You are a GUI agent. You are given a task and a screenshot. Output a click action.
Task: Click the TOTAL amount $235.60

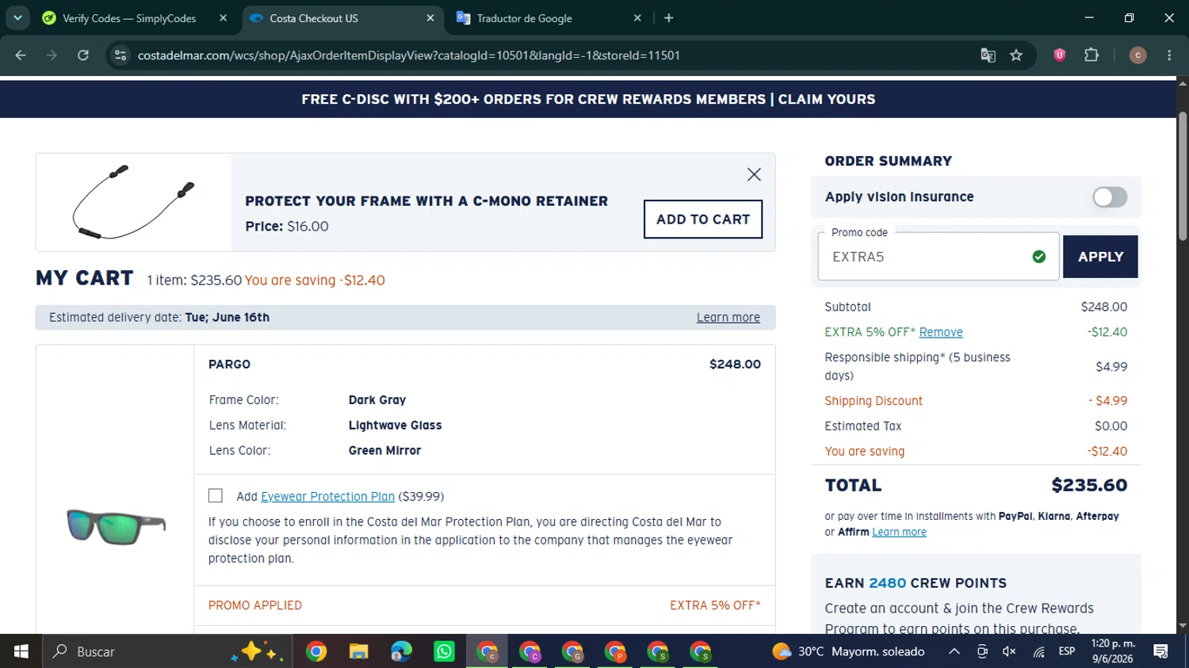coord(1089,485)
